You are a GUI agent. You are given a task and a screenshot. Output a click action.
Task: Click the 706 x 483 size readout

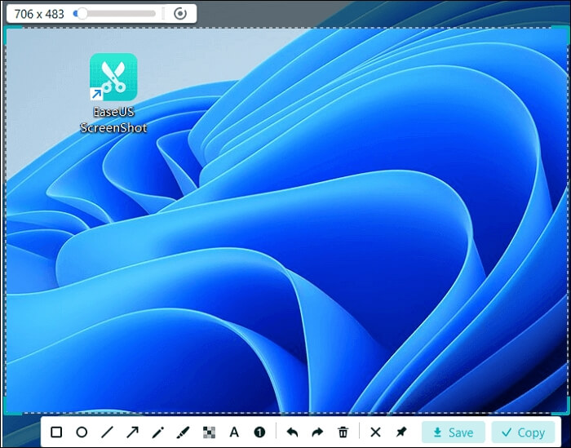click(39, 14)
